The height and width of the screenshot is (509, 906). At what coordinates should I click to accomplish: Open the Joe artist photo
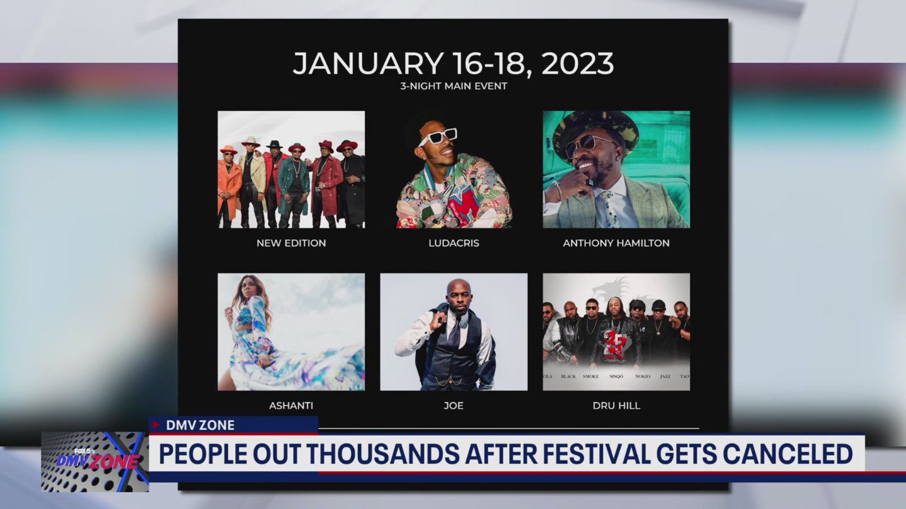tap(454, 331)
